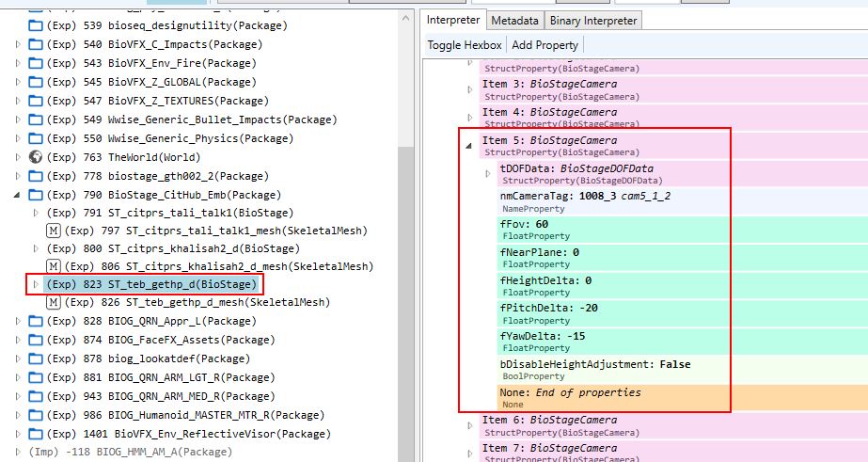Click folder icon of BIOG_QRN_ARM_MED_R package
Viewport: 868px width, 462px height.
(x=36, y=397)
